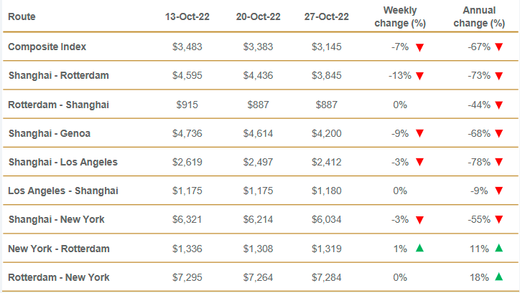Click the $3,845 Shanghai - Rotterdam price cell

328,76
